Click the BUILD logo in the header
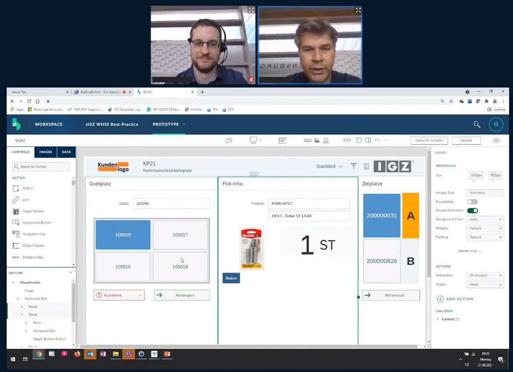This screenshot has width=513, height=372. (16, 124)
